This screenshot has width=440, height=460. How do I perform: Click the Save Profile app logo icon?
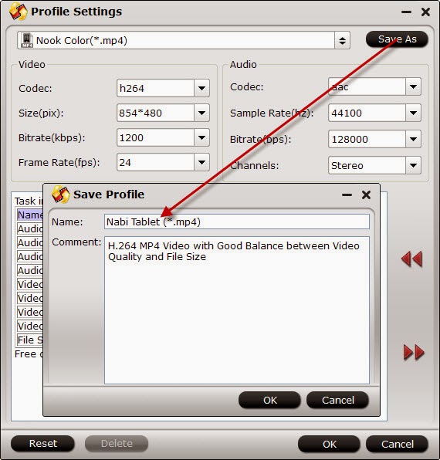(x=61, y=194)
